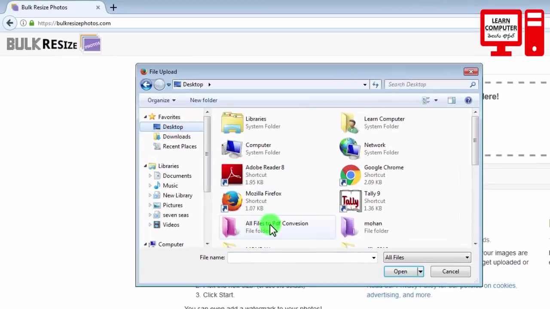Click the New folder button
The width and height of the screenshot is (550, 309).
(x=204, y=100)
